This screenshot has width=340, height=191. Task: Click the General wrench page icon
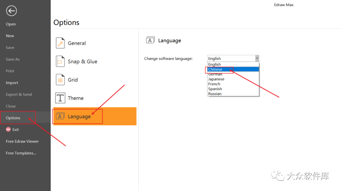(60, 43)
